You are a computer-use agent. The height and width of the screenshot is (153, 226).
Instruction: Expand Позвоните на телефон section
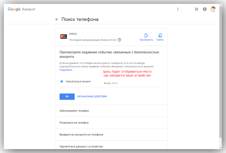click(x=111, y=123)
